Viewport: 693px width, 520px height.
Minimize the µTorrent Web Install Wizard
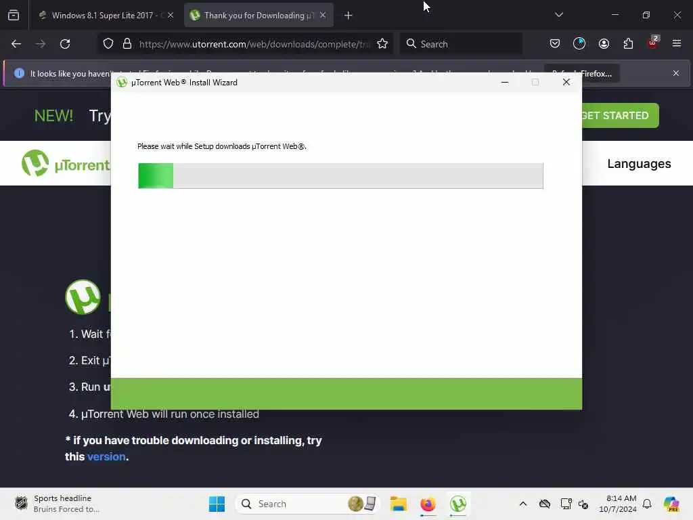505,82
